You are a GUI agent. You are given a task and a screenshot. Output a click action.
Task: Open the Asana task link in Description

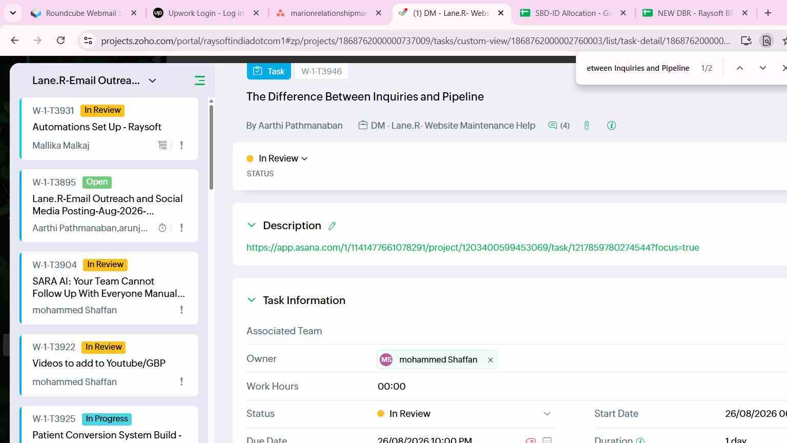tap(472, 248)
